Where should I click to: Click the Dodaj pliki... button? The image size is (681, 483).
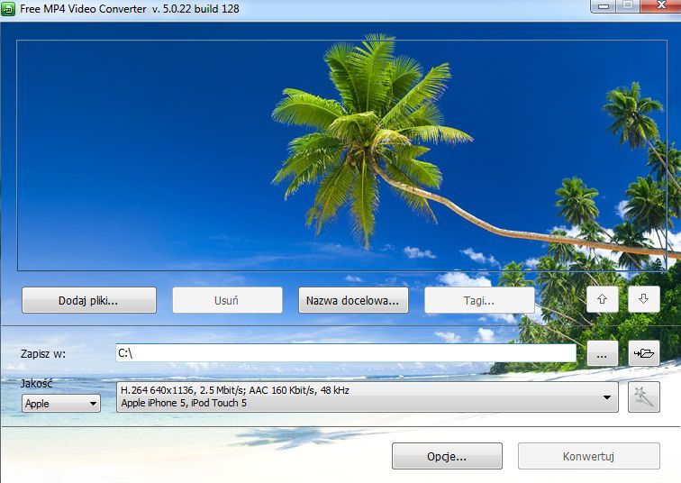pyautogui.click(x=89, y=300)
